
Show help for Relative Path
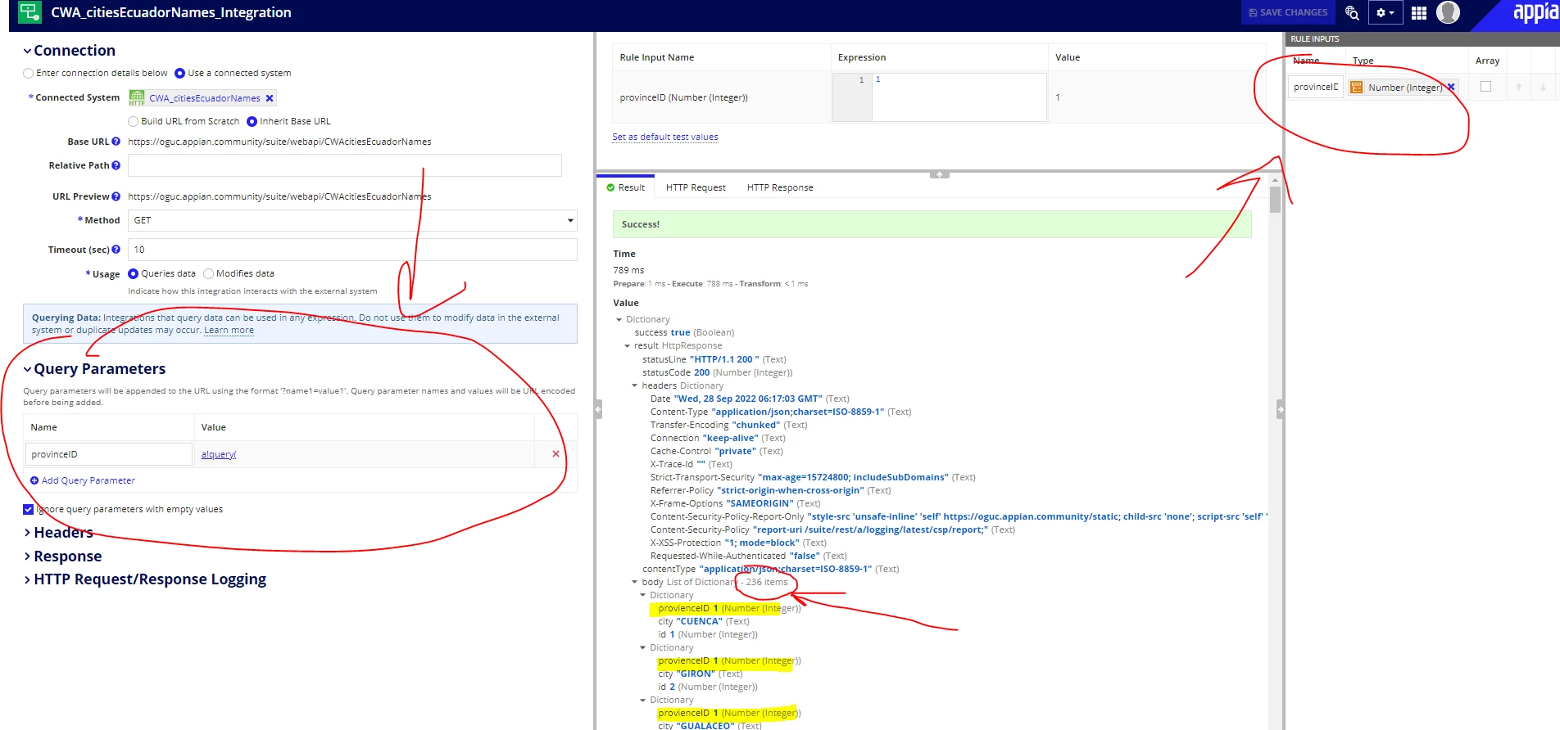[x=116, y=165]
